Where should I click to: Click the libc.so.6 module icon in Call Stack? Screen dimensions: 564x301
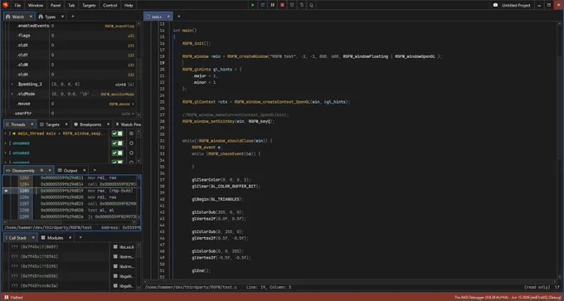pos(115,247)
